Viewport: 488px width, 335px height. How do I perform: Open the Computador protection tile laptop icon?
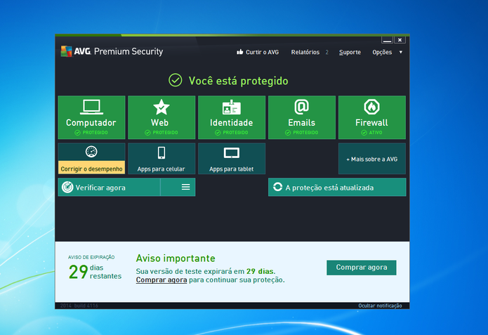tap(91, 107)
